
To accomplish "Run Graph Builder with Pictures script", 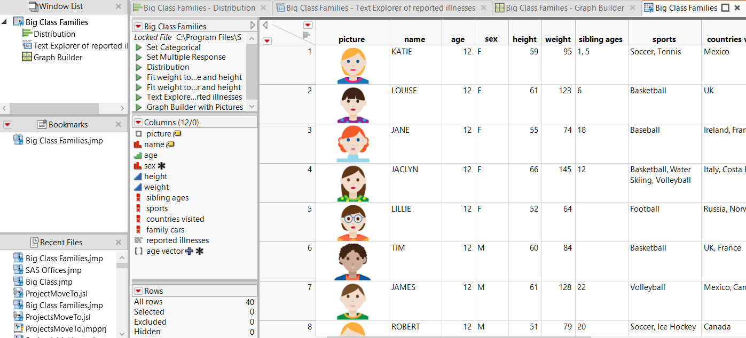I will point(139,107).
